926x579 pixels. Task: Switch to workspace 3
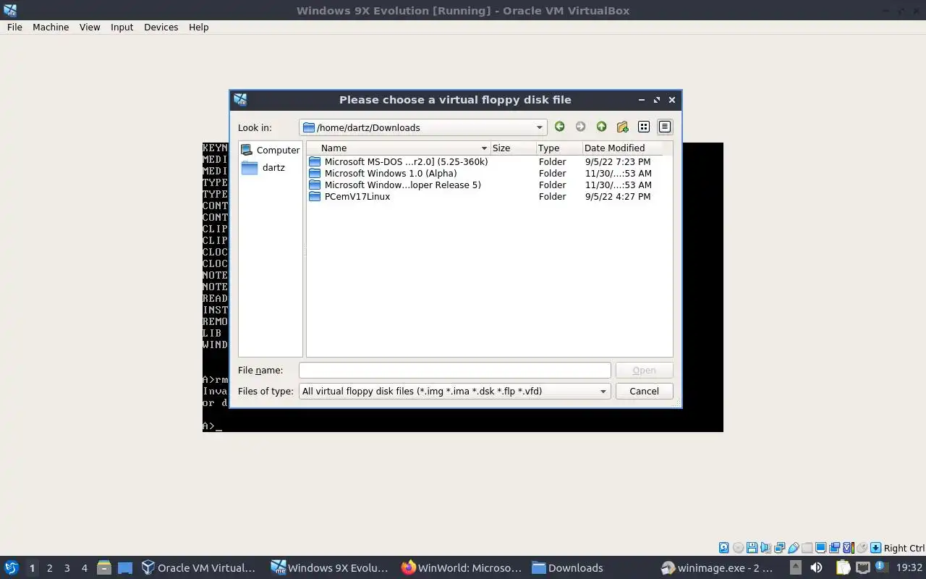pyautogui.click(x=67, y=568)
